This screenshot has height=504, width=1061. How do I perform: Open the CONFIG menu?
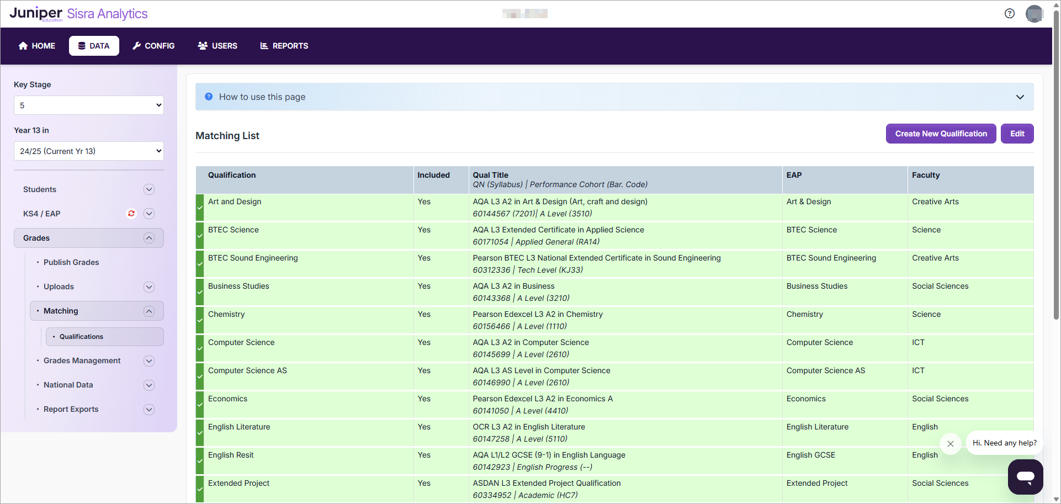(153, 46)
